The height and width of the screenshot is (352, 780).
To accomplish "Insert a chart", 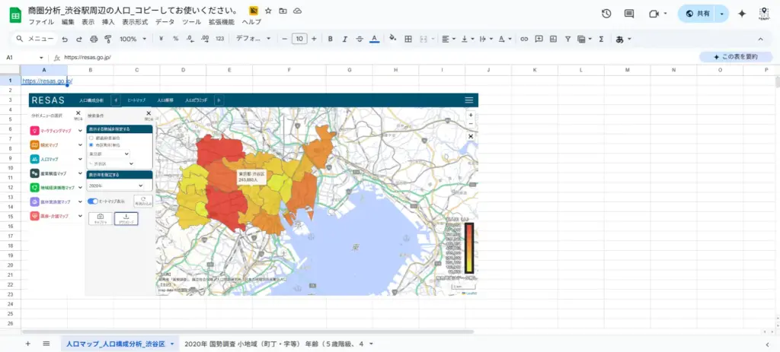I will 553,39.
